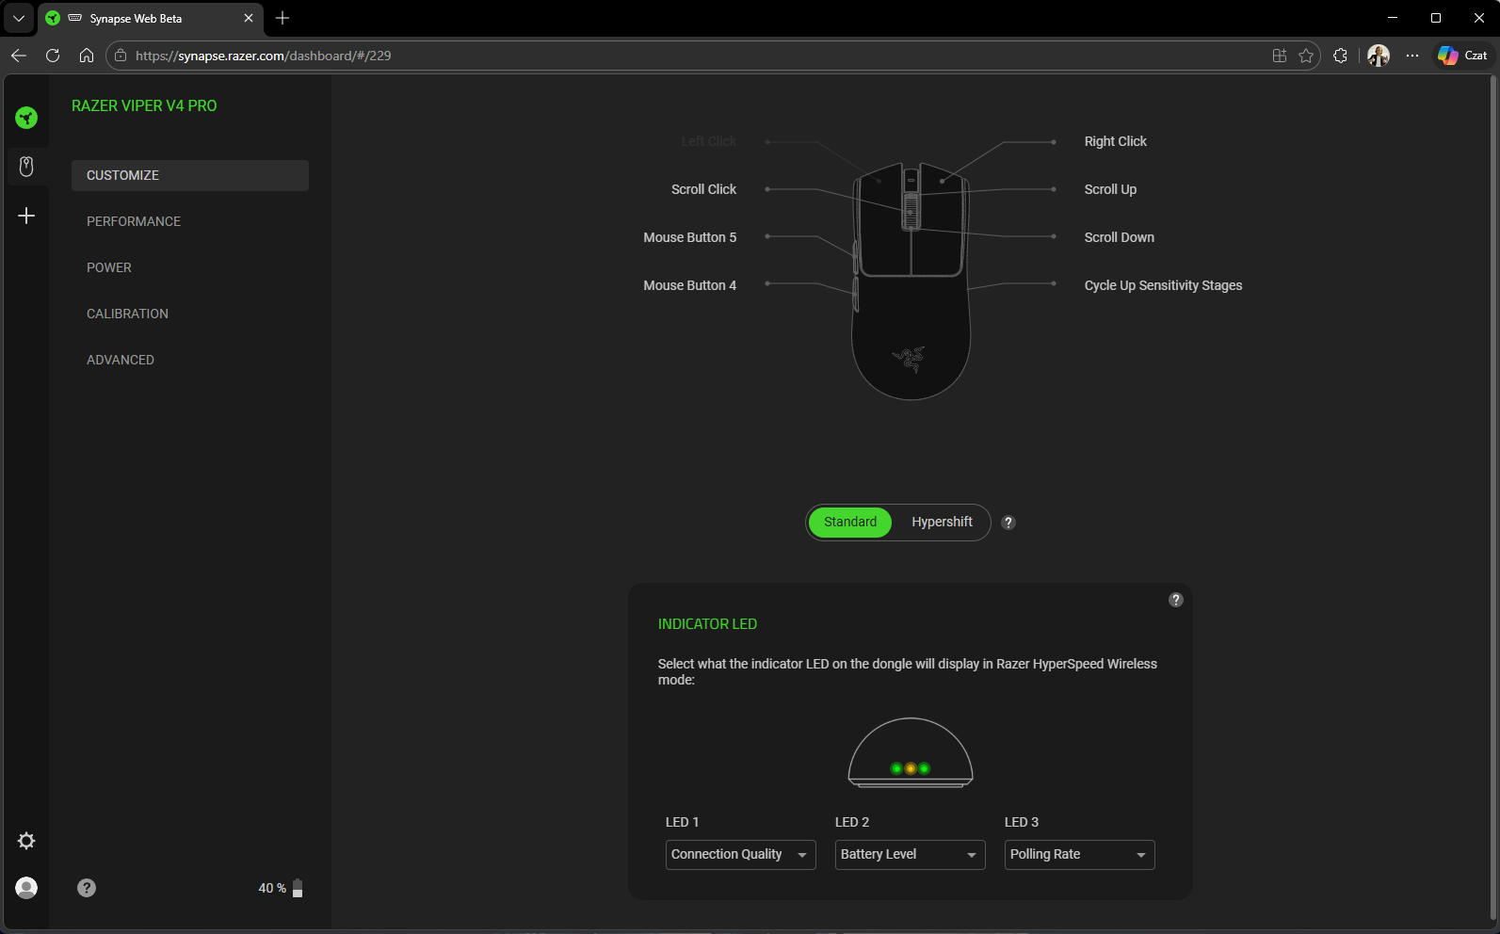Close the Synapse Web Beta tab
The width and height of the screenshot is (1500, 934).
tap(249, 18)
